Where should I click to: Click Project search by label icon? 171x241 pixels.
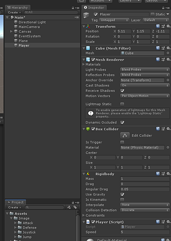75,207
